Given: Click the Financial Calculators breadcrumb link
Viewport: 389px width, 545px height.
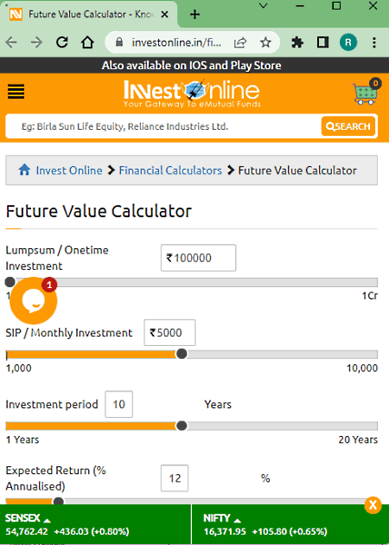Looking at the screenshot, I should [x=170, y=170].
